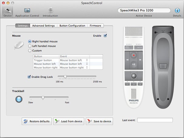
Task: Click the Philips logo on the device
Action: pyautogui.click(x=134, y=100)
